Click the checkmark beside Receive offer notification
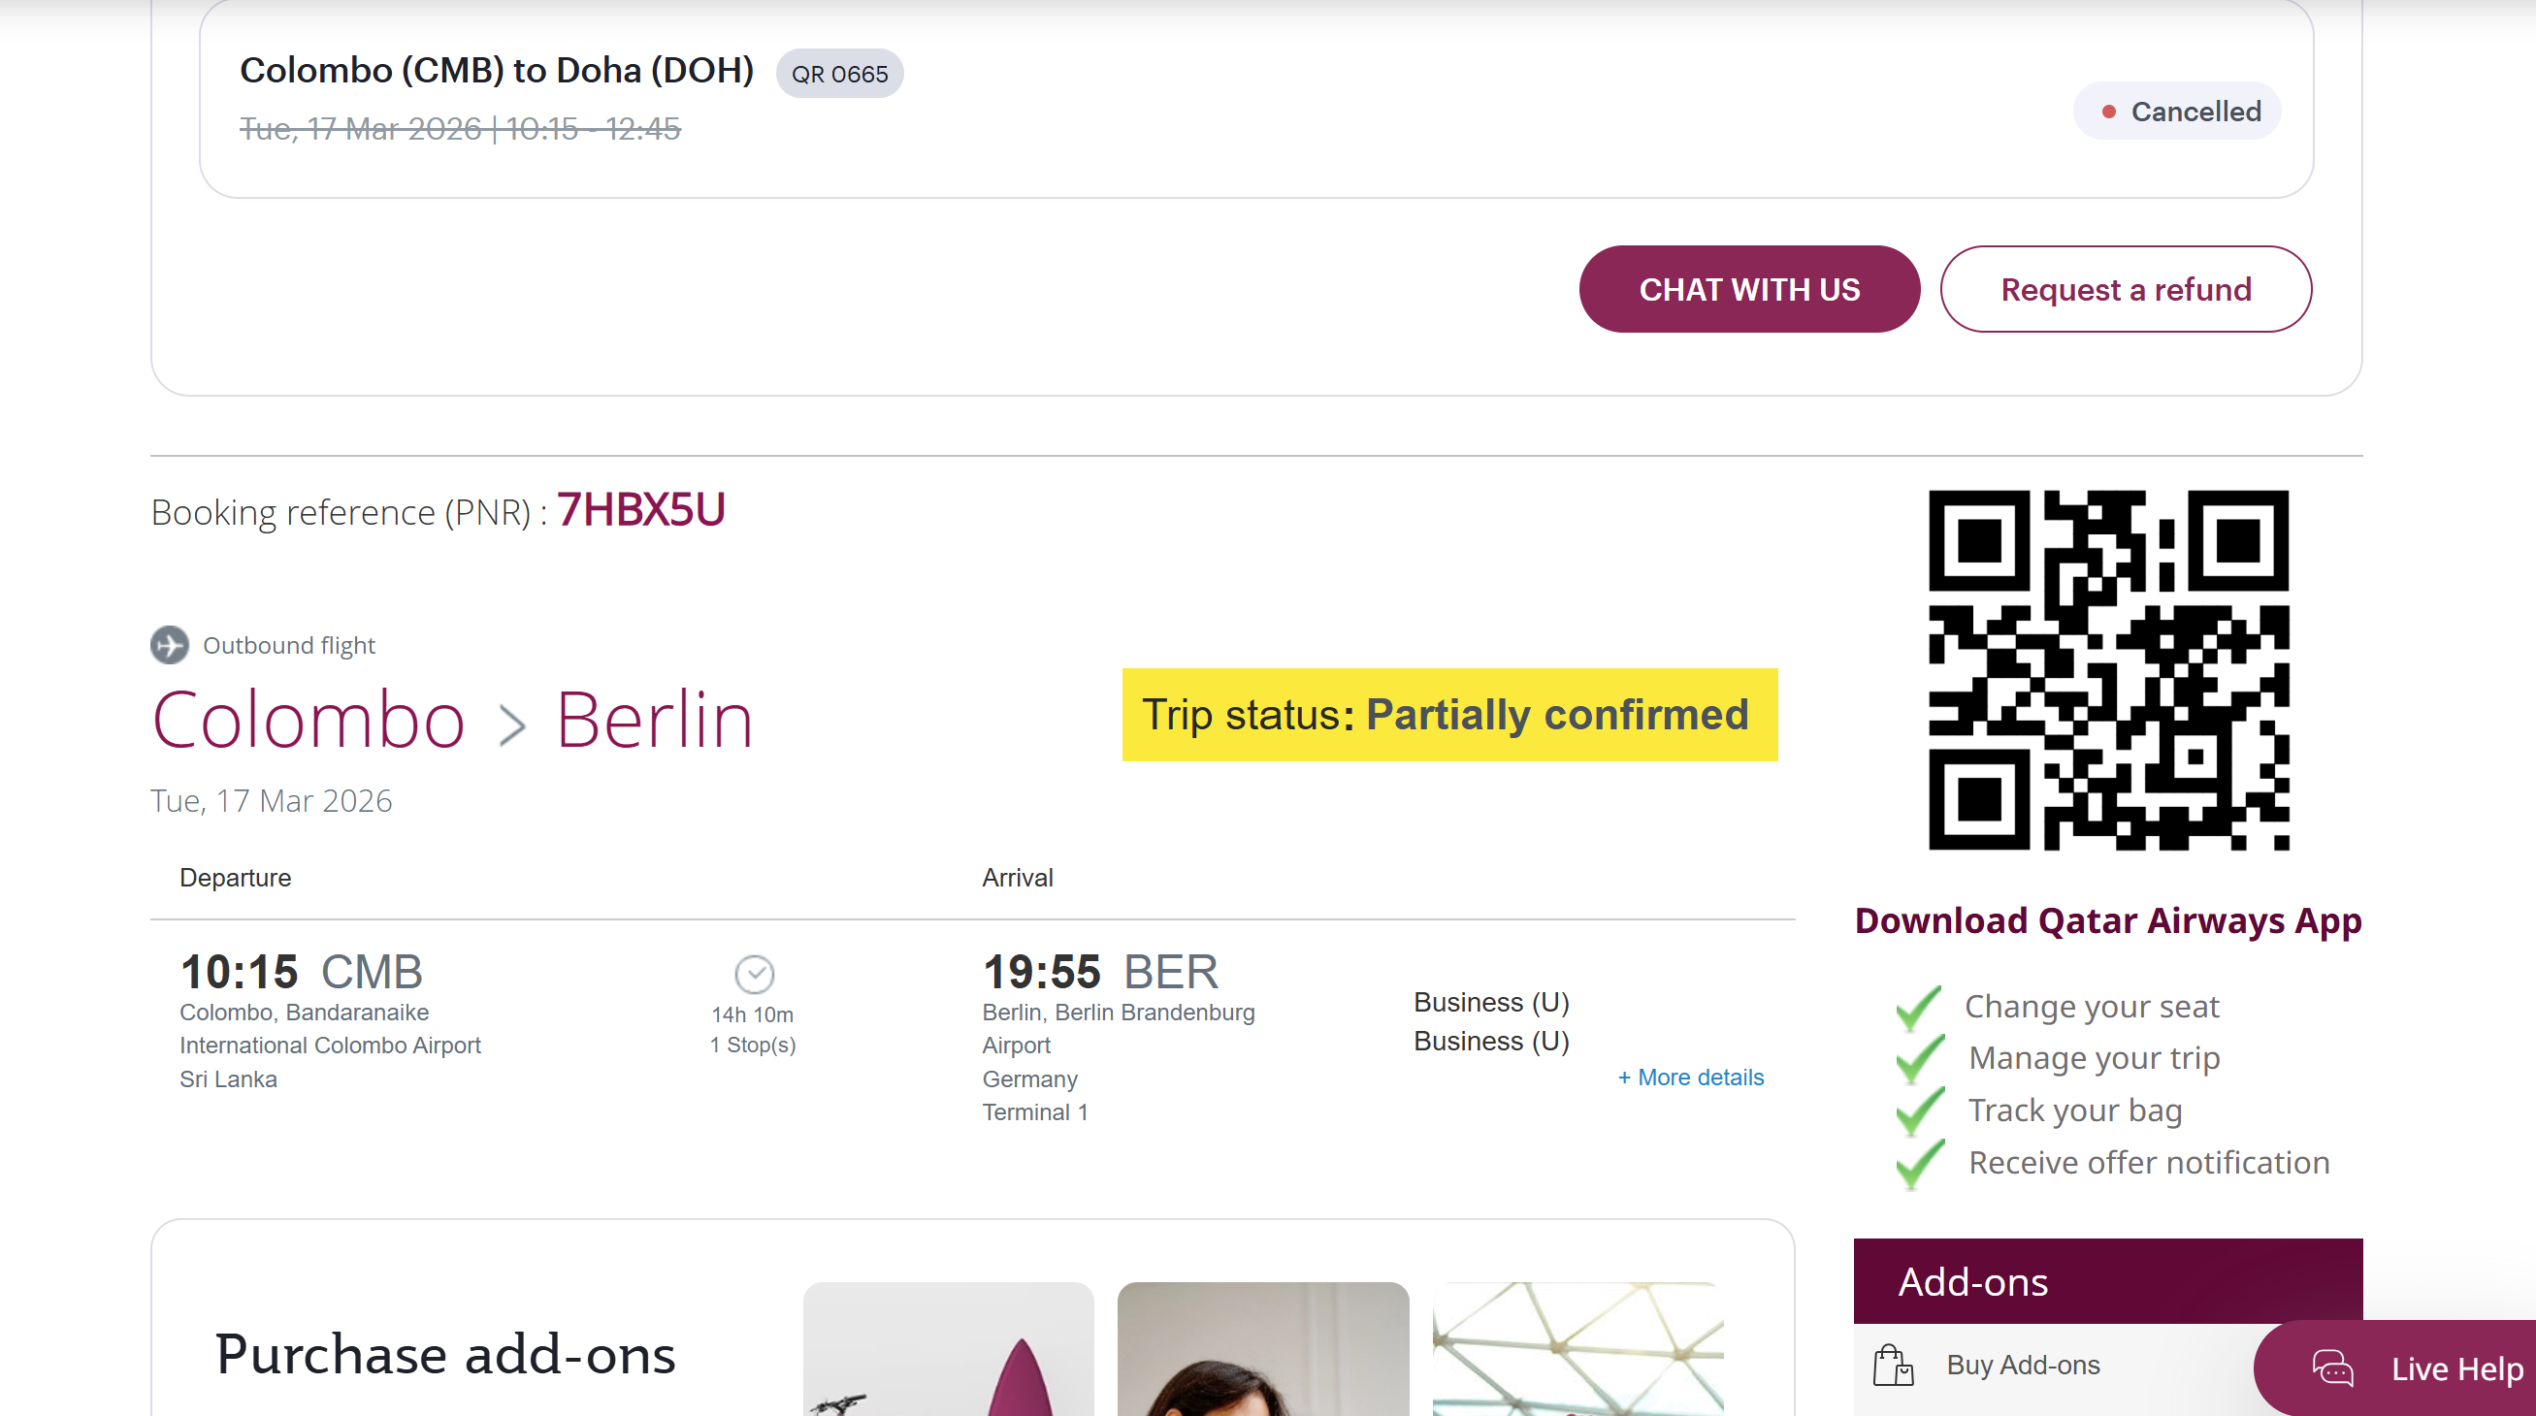This screenshot has height=1416, width=2536. click(x=1919, y=1163)
